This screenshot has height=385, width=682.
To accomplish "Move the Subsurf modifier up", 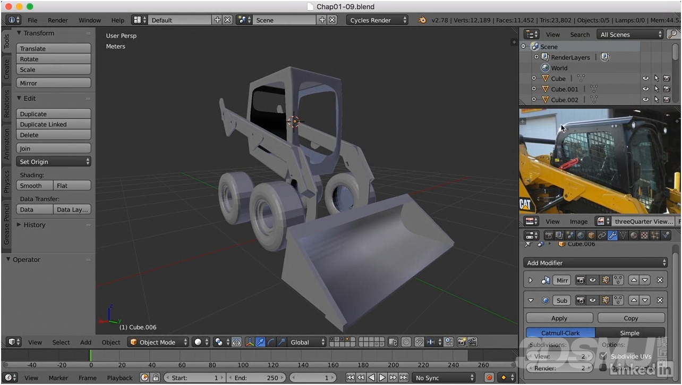I will click(634, 300).
